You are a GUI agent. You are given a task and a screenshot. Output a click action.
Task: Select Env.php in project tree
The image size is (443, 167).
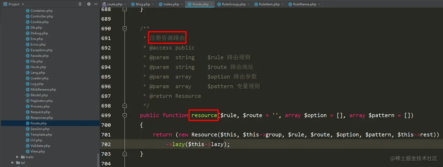(37, 39)
